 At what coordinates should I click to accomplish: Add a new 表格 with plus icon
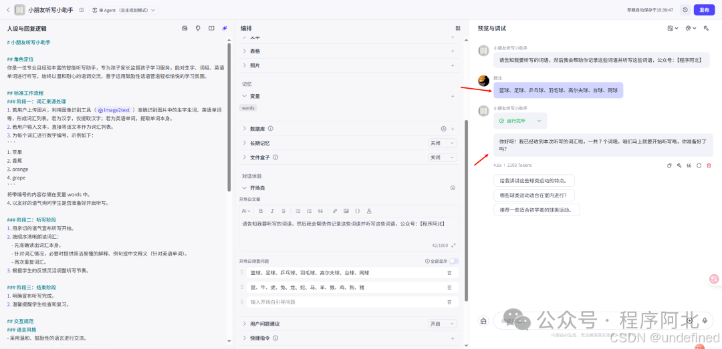[x=453, y=51]
